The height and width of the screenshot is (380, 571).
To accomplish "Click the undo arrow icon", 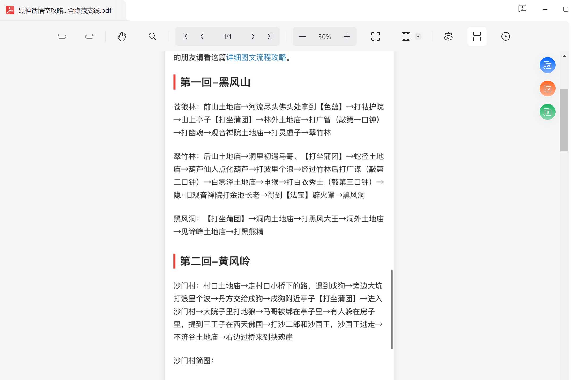I will (x=62, y=36).
